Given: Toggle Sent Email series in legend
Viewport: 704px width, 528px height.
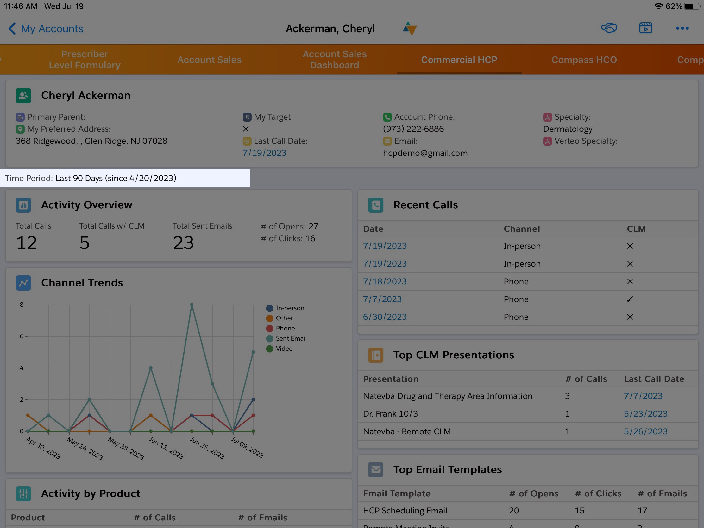Looking at the screenshot, I should pyautogui.click(x=291, y=338).
